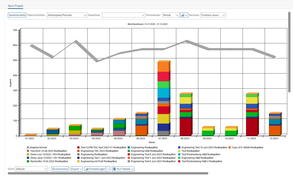This screenshot has height=176, width=293.
Task: Expand the arrow next to Einstellungen
Action: click(108, 169)
